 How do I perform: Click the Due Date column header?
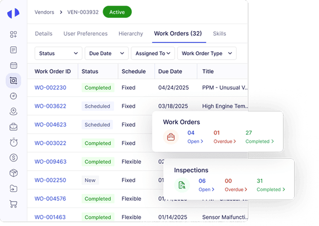pos(170,72)
